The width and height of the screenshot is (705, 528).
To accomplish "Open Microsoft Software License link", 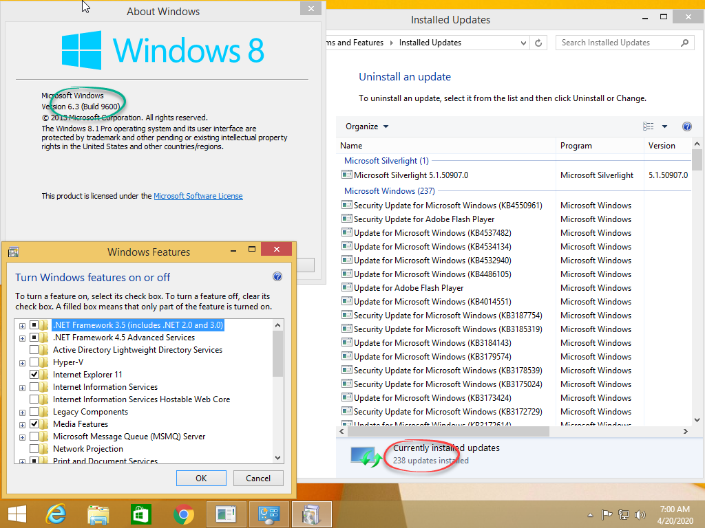I will click(198, 196).
